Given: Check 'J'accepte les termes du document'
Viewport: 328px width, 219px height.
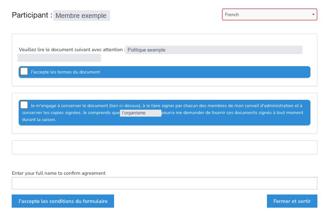Looking at the screenshot, I should click(24, 71).
